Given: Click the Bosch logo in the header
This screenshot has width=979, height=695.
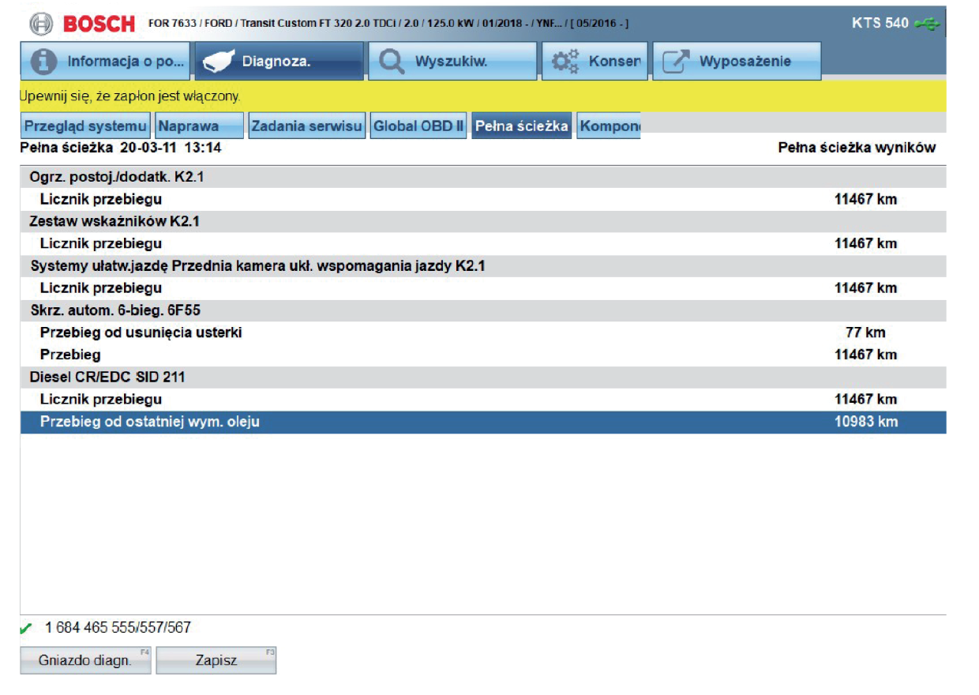Looking at the screenshot, I should tap(83, 23).
